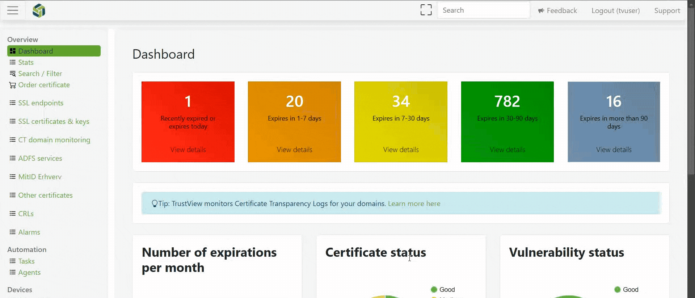The height and width of the screenshot is (298, 695).
Task: Click the Vulnerability status heading
Action: 566,252
